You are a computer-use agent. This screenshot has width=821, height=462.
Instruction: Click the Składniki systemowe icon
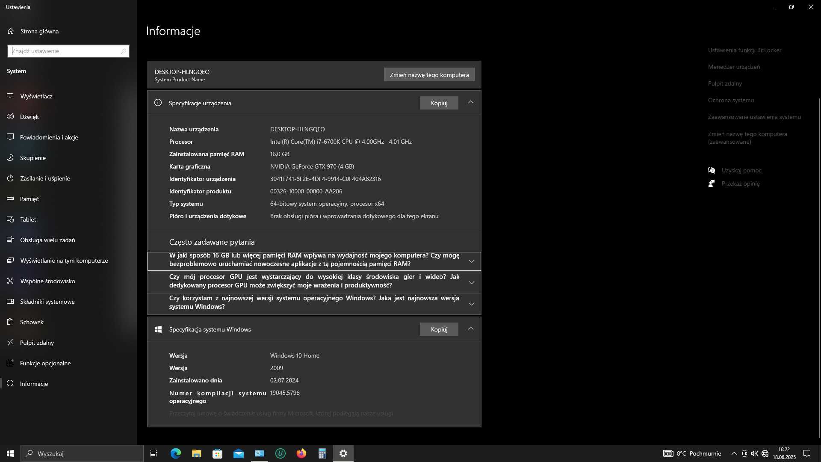(10, 302)
